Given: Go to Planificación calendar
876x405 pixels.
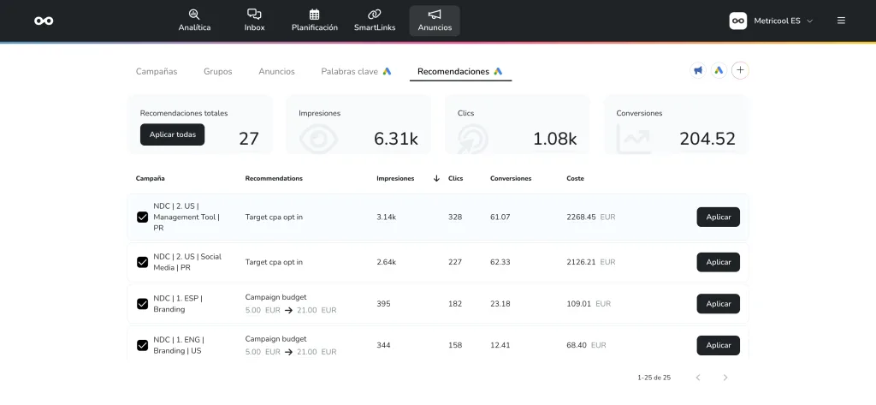Looking at the screenshot, I should 314,21.
